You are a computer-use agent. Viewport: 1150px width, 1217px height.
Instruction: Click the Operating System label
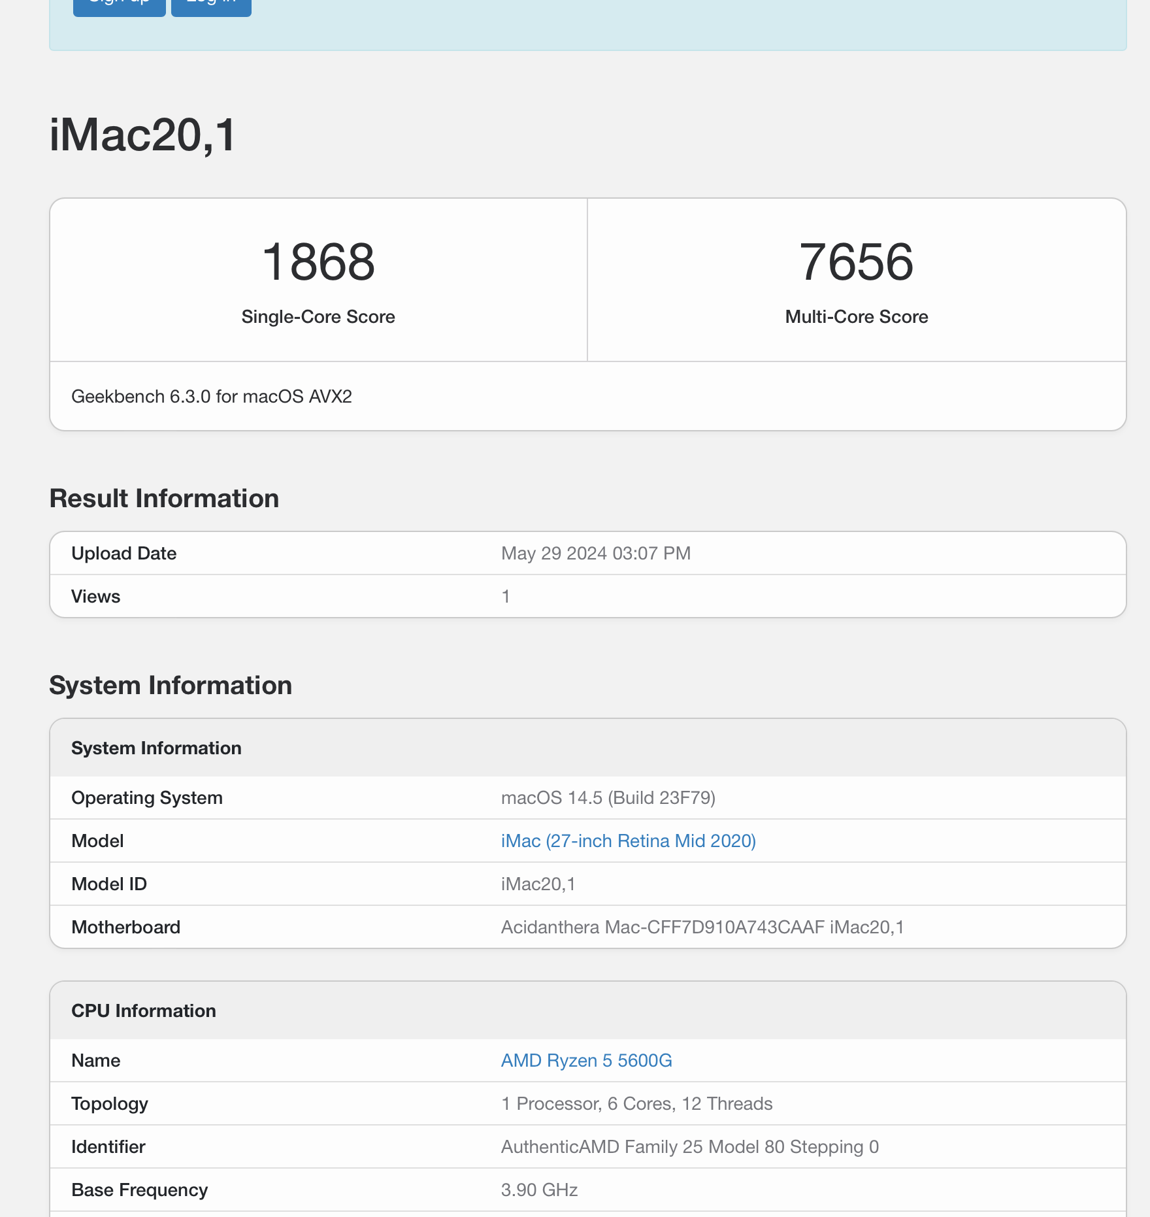147,798
